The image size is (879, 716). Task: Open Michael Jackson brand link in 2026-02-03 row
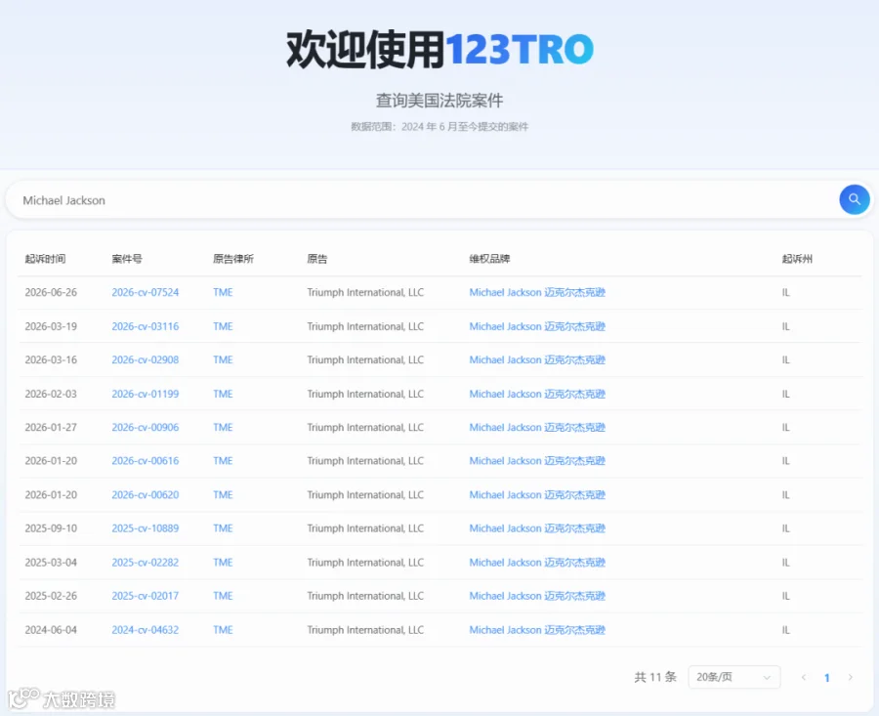[537, 394]
